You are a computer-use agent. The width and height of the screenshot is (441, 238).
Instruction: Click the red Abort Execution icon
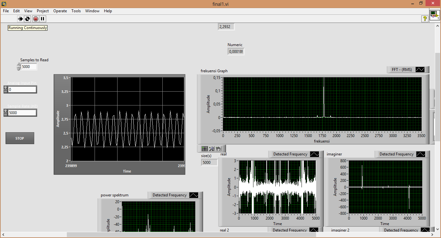pos(36,19)
